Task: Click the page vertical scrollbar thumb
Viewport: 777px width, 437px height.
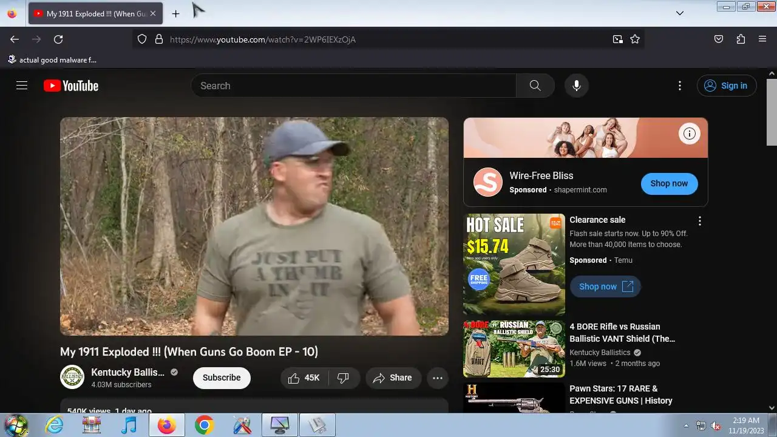Action: point(772,112)
